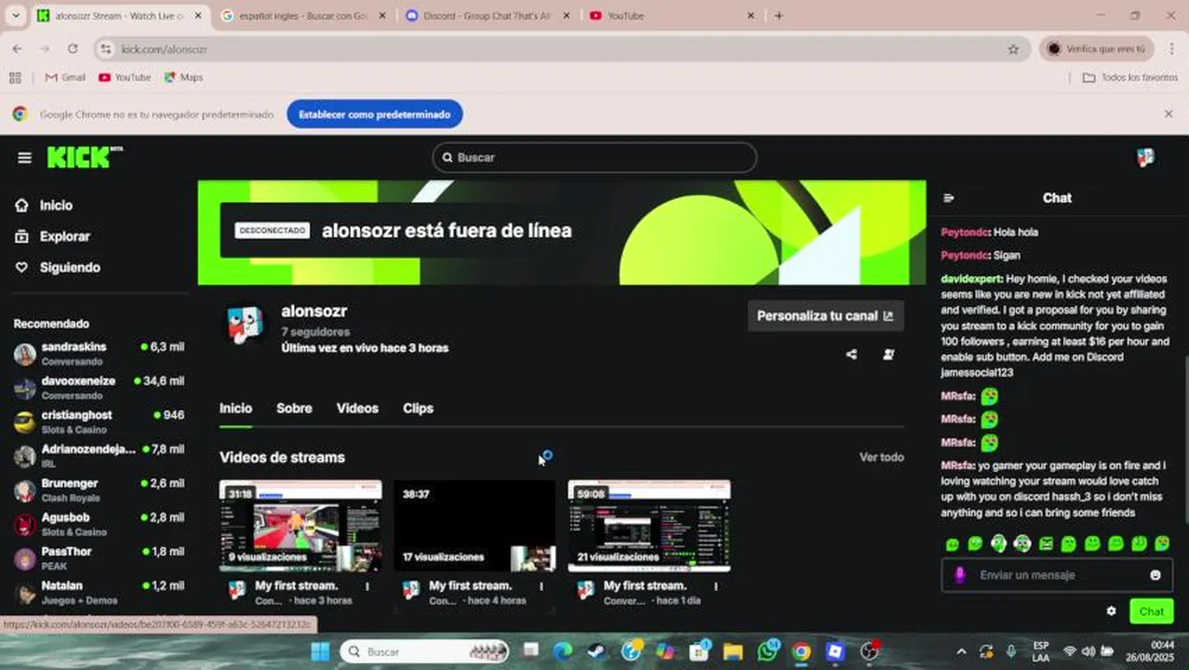Switch to the YouTube browser tab
The height and width of the screenshot is (670, 1189).
point(672,16)
